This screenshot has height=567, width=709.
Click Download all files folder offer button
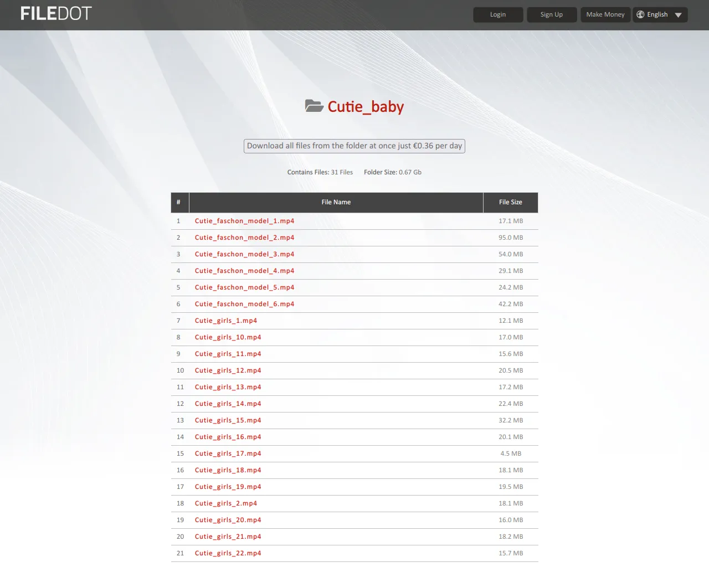[354, 146]
